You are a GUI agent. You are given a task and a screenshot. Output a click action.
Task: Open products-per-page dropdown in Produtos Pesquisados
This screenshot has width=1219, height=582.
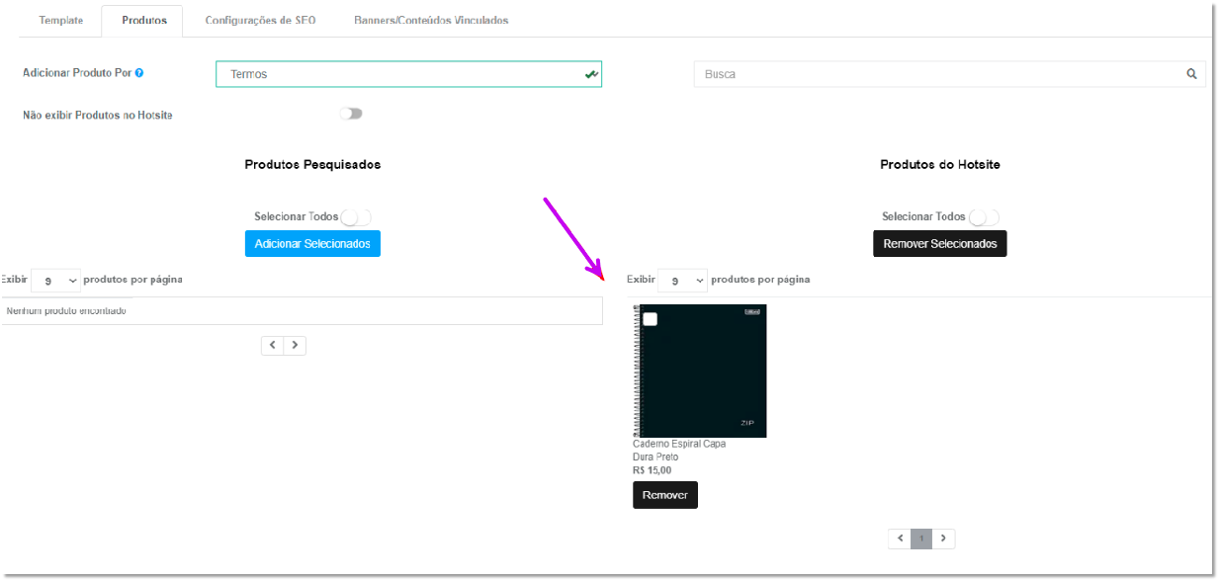coord(55,281)
